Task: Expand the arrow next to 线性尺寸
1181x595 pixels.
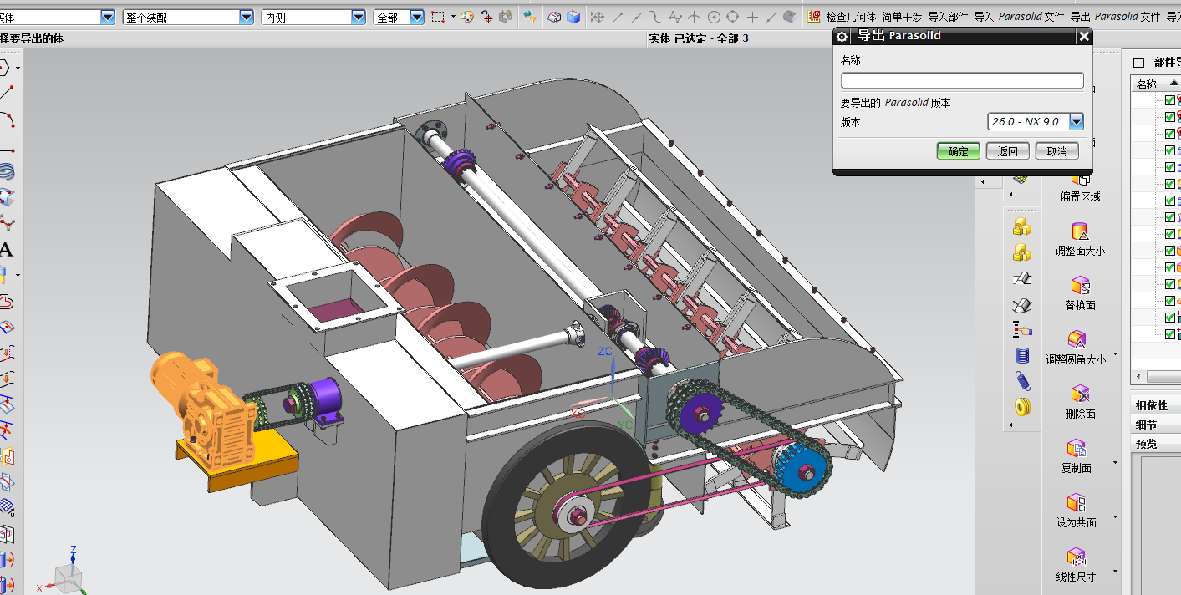Action: click(1115, 572)
